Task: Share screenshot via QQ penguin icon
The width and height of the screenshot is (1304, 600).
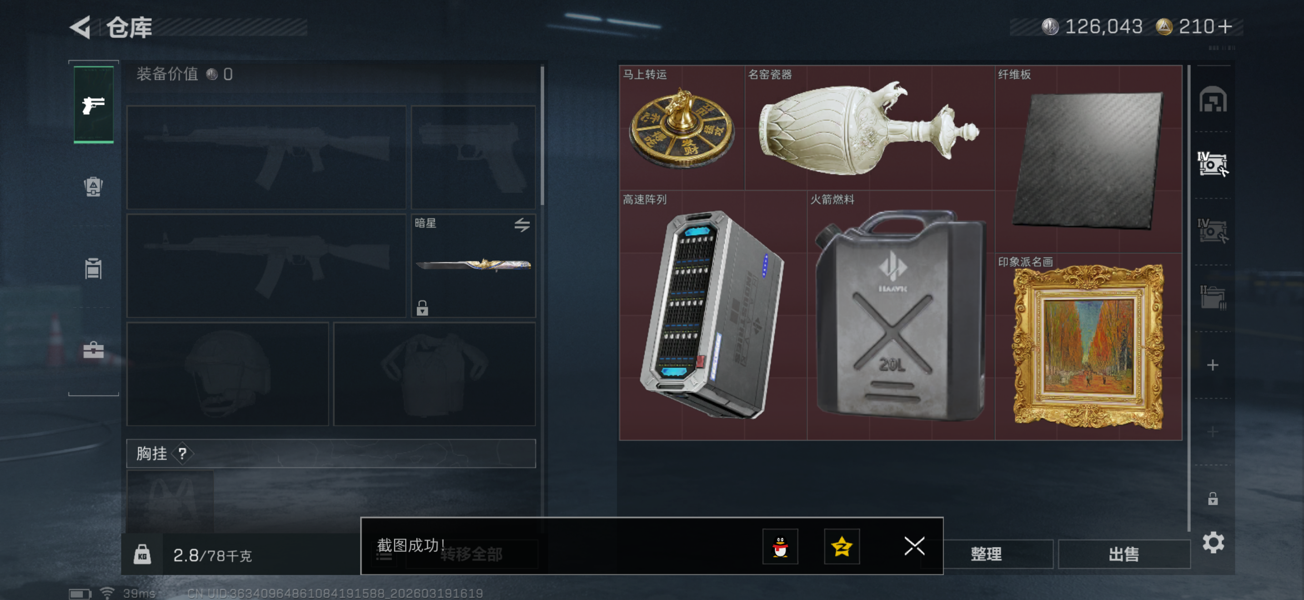Action: tap(780, 546)
